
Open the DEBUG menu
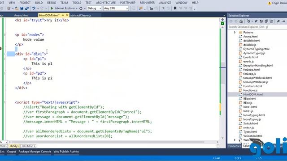click(52, 3)
